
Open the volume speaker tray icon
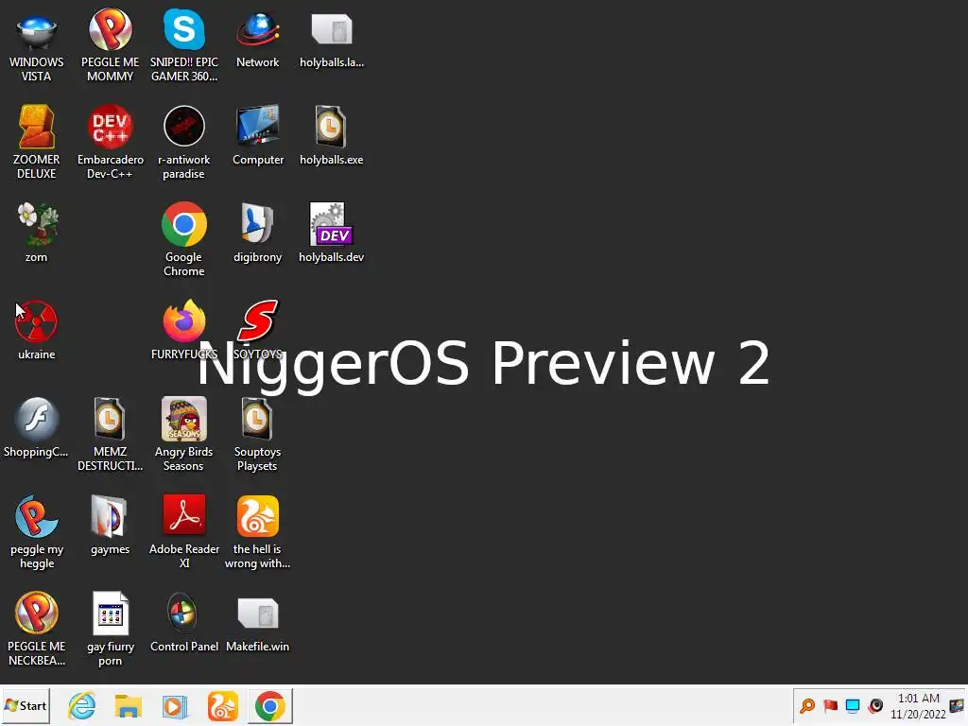pos(875,705)
